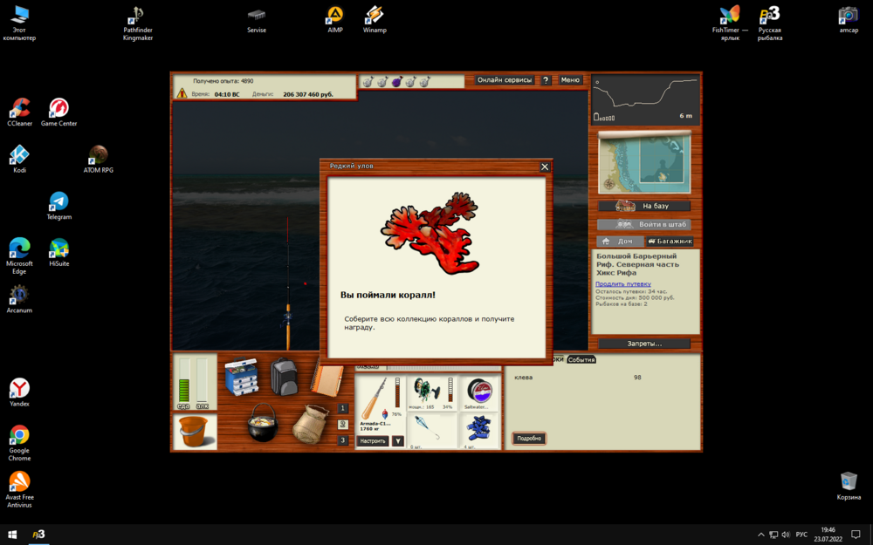Open the Запреты… panel
Image resolution: width=873 pixels, height=545 pixels.
pos(644,344)
